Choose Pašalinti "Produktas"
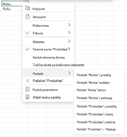Screen dimensions: 127x137 (48, 81)
